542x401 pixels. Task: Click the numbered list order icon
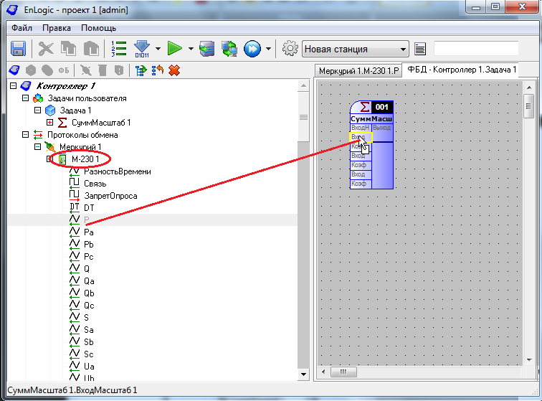pyautogui.click(x=118, y=49)
